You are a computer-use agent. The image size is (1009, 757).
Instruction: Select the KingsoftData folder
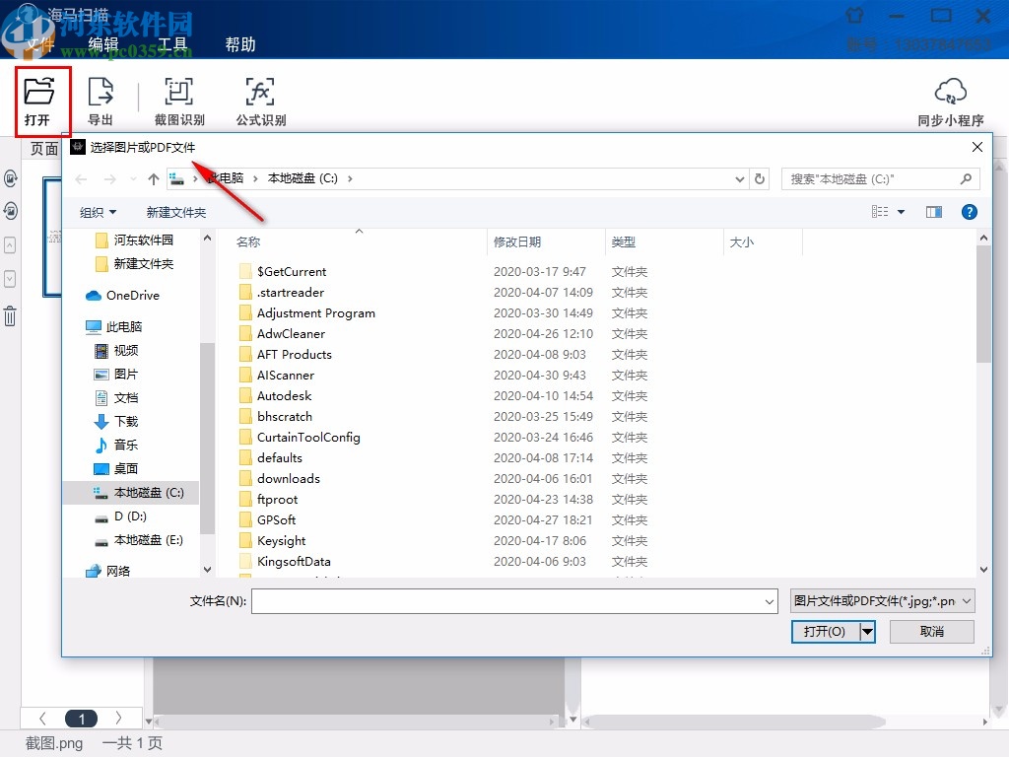tap(294, 561)
